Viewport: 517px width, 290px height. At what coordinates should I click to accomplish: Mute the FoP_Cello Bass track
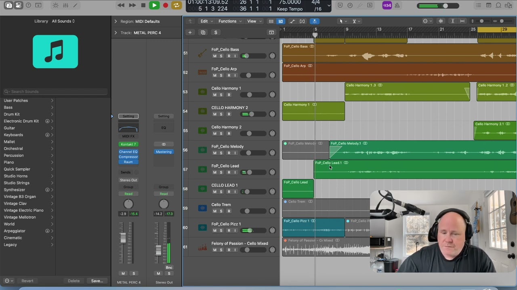coord(214,56)
